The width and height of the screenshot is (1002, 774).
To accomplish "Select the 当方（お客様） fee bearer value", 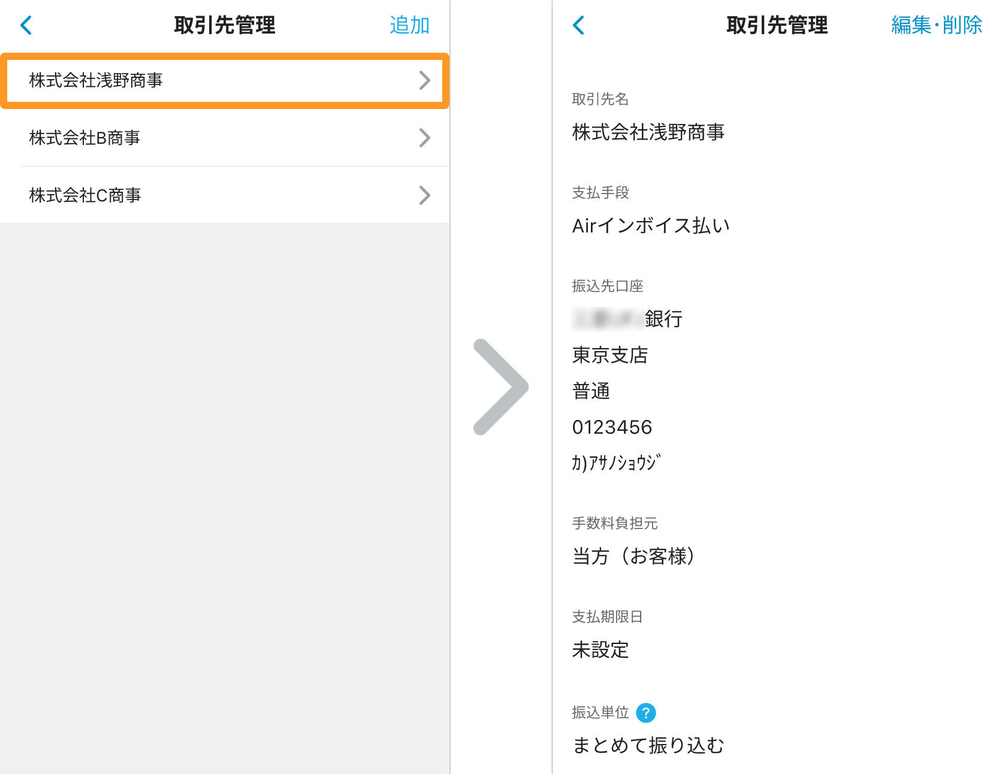I will tap(635, 557).
